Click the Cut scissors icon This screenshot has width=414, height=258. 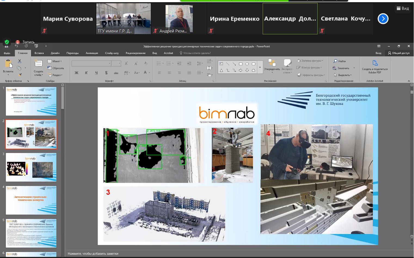20,61
